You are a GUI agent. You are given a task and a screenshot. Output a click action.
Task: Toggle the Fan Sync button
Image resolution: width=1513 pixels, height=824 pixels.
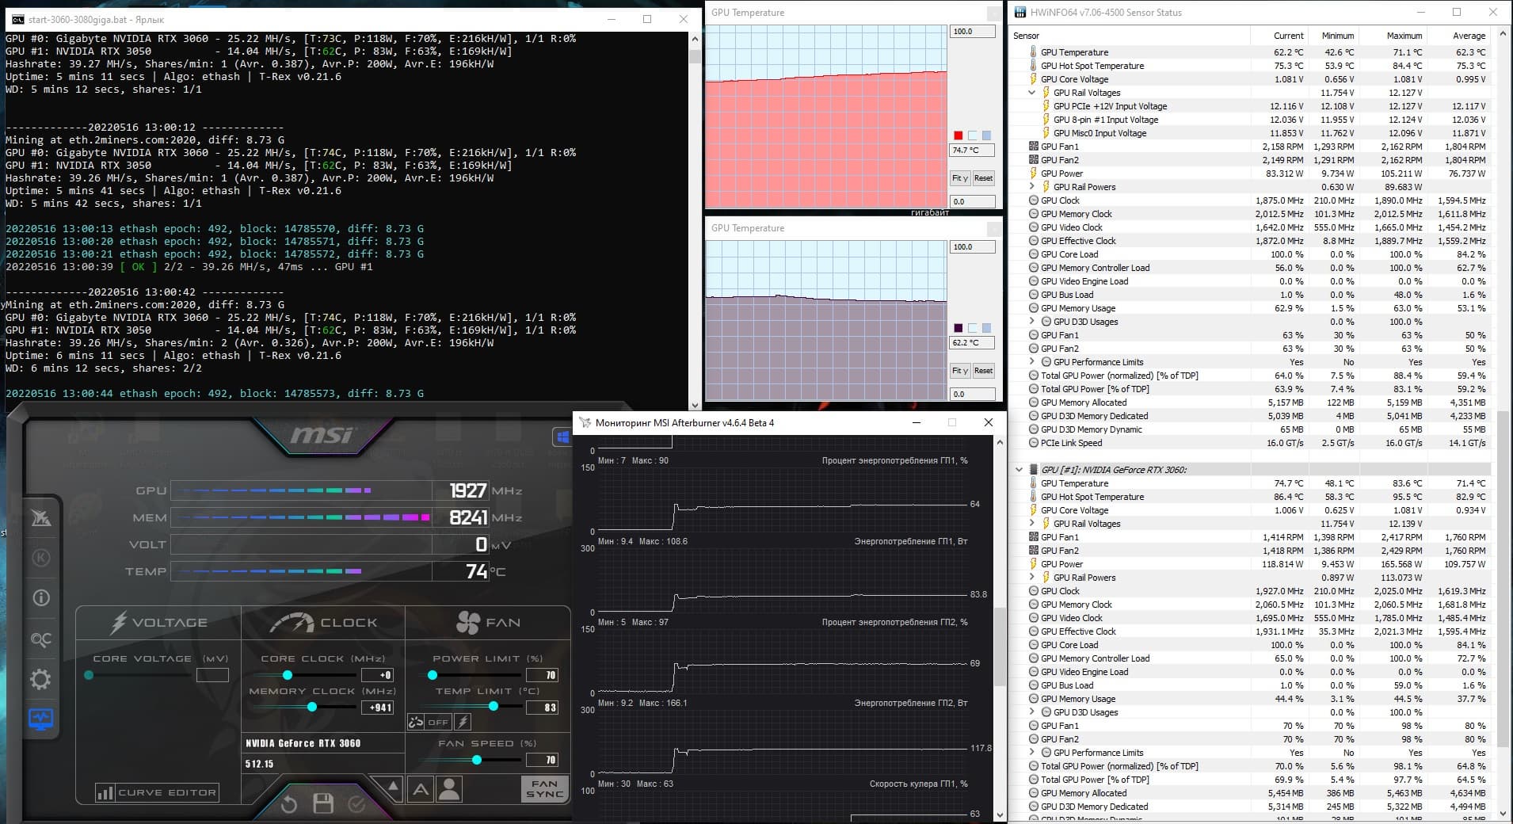(544, 788)
